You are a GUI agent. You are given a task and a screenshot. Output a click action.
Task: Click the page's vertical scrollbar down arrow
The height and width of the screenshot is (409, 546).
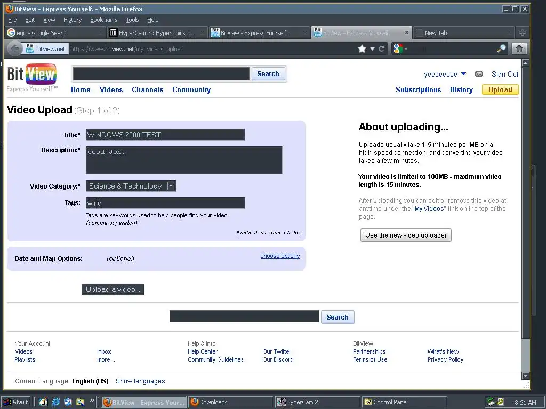525,375
